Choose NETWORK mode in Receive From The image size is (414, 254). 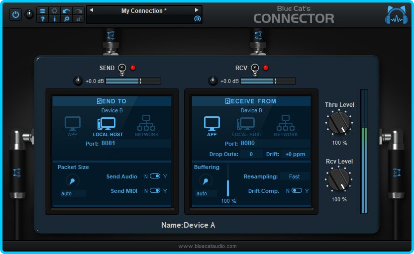(286, 126)
